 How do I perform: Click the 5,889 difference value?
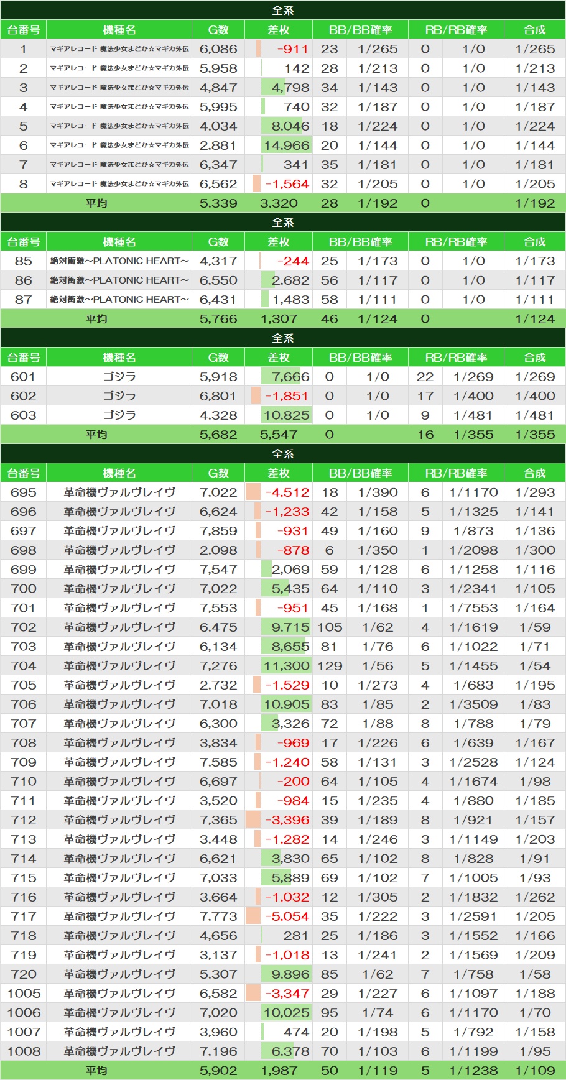click(290, 878)
